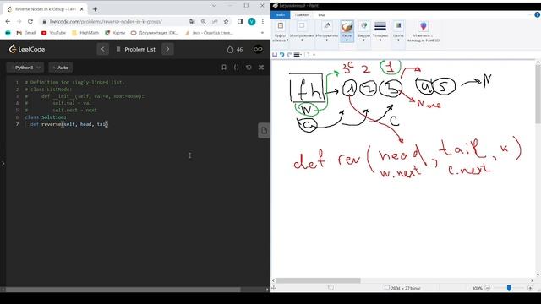The height and width of the screenshot is (304, 541).
Task: Click Chrome back button
Action: [x=8, y=21]
